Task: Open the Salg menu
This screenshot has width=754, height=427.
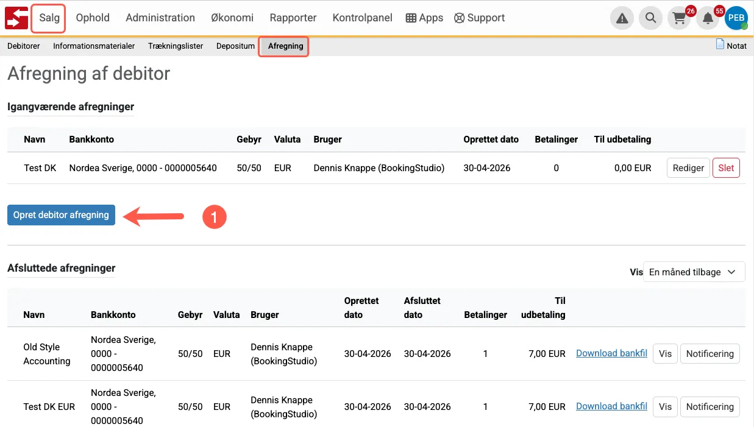Action: coord(49,18)
